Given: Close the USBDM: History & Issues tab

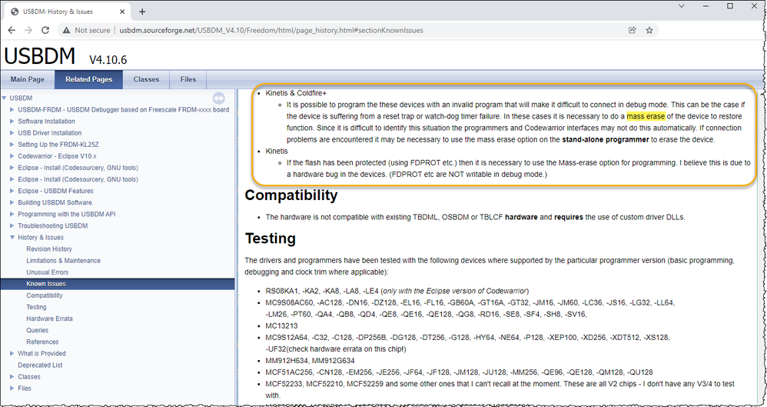Looking at the screenshot, I should (x=121, y=12).
